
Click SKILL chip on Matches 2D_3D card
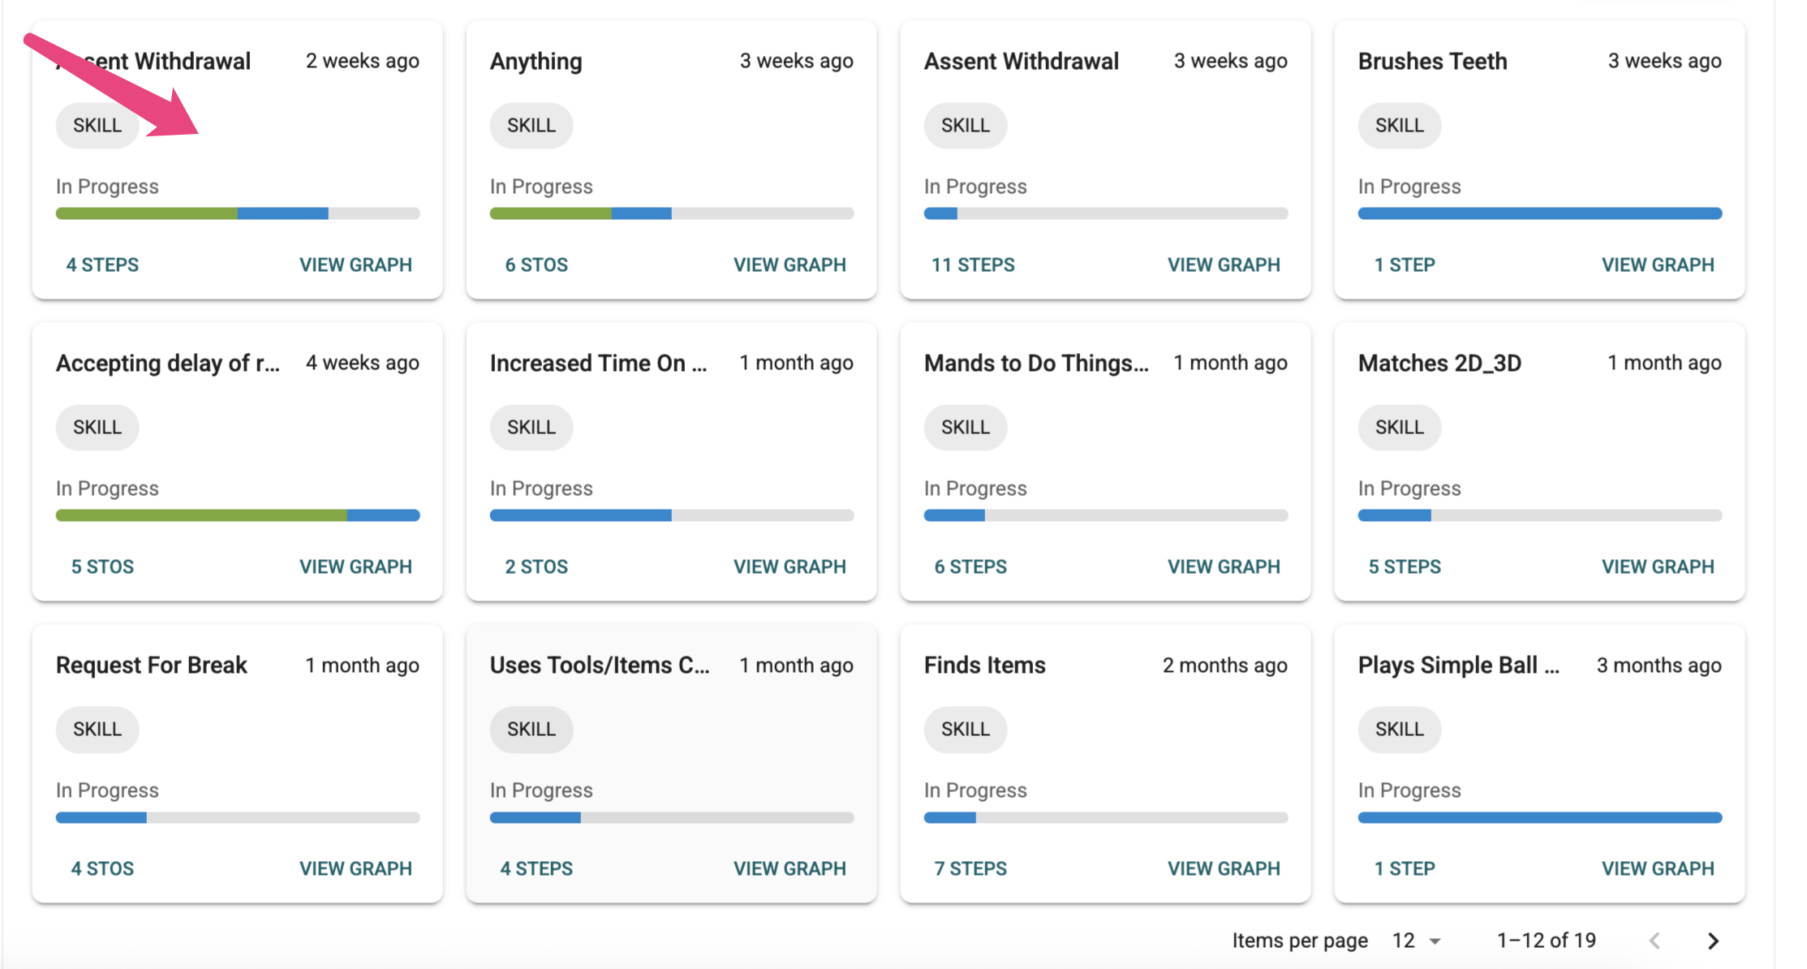pos(1400,427)
